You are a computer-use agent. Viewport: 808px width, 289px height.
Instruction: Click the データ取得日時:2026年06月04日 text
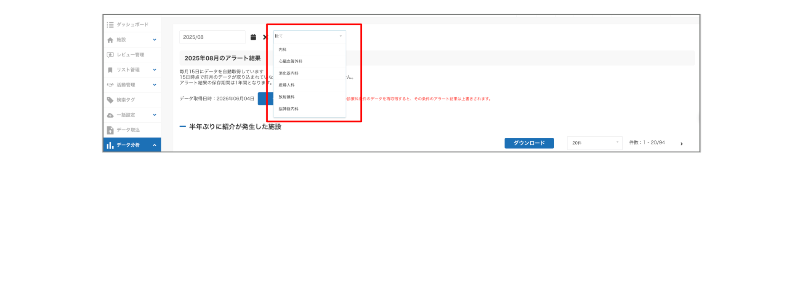tap(217, 99)
